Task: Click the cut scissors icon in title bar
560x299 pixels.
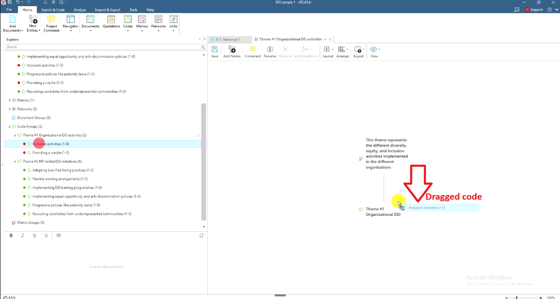Action: coord(45,2)
